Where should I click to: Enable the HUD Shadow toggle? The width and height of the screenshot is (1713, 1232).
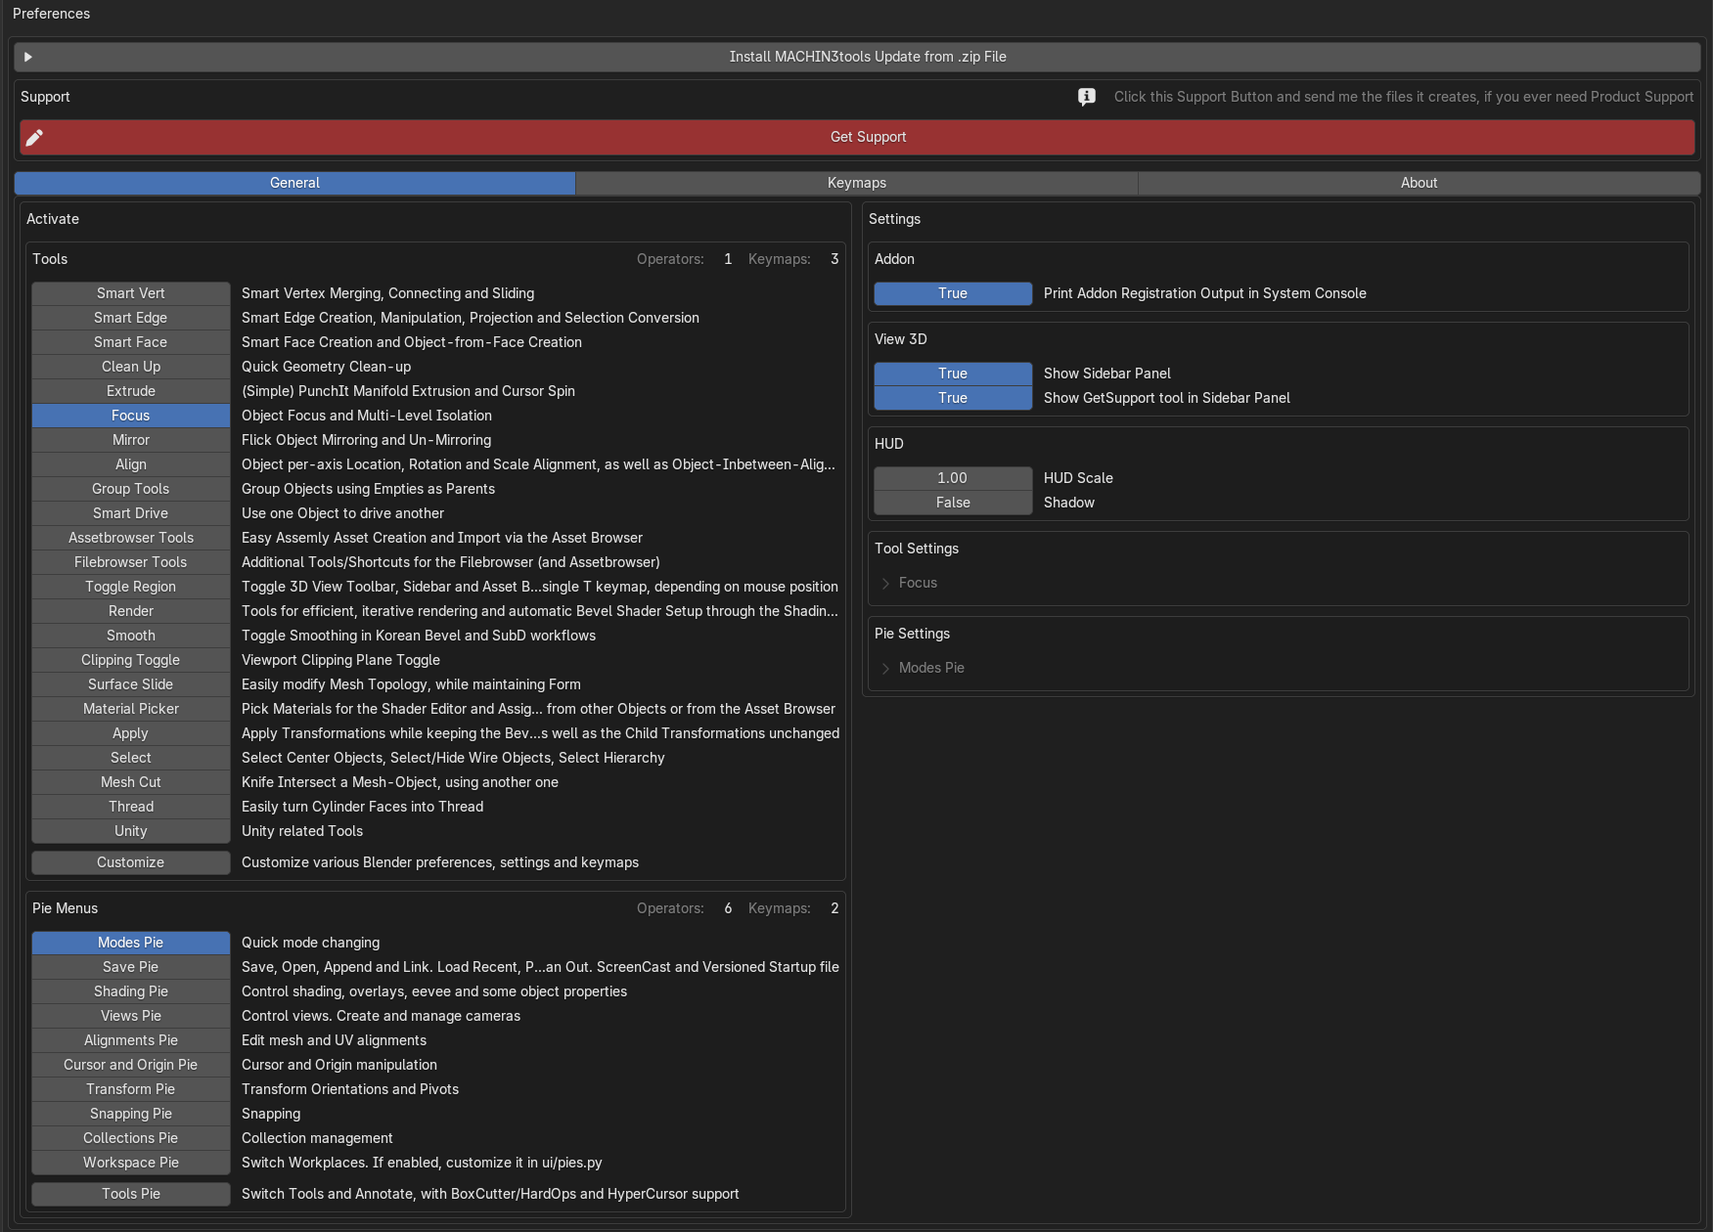coord(953,503)
